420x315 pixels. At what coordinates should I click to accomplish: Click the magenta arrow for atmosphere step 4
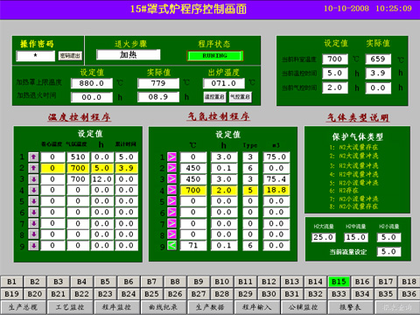click(171, 190)
